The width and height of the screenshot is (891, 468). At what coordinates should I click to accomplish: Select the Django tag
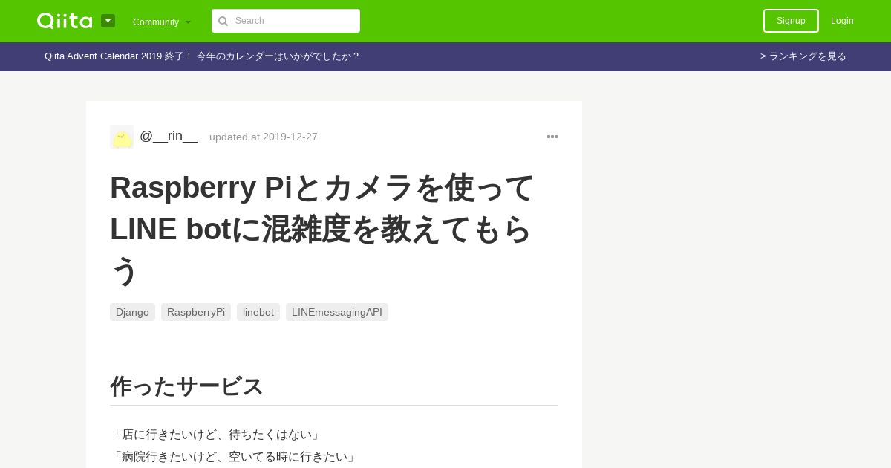tap(132, 312)
